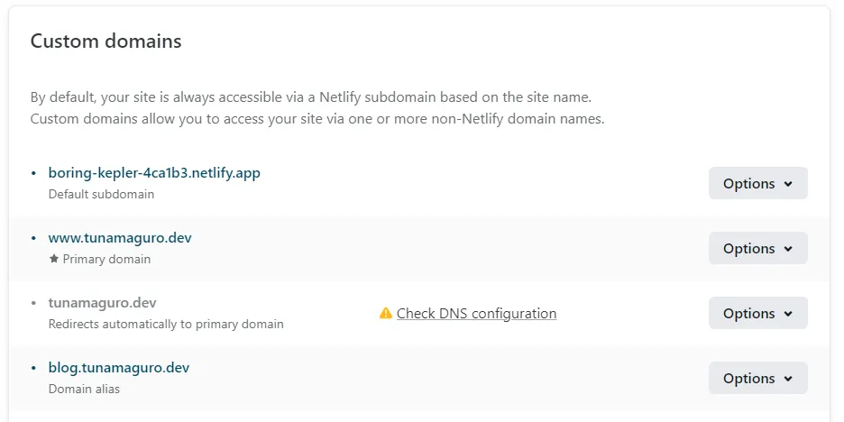
Task: Follow the Check DNS configuration link
Action: (x=476, y=314)
